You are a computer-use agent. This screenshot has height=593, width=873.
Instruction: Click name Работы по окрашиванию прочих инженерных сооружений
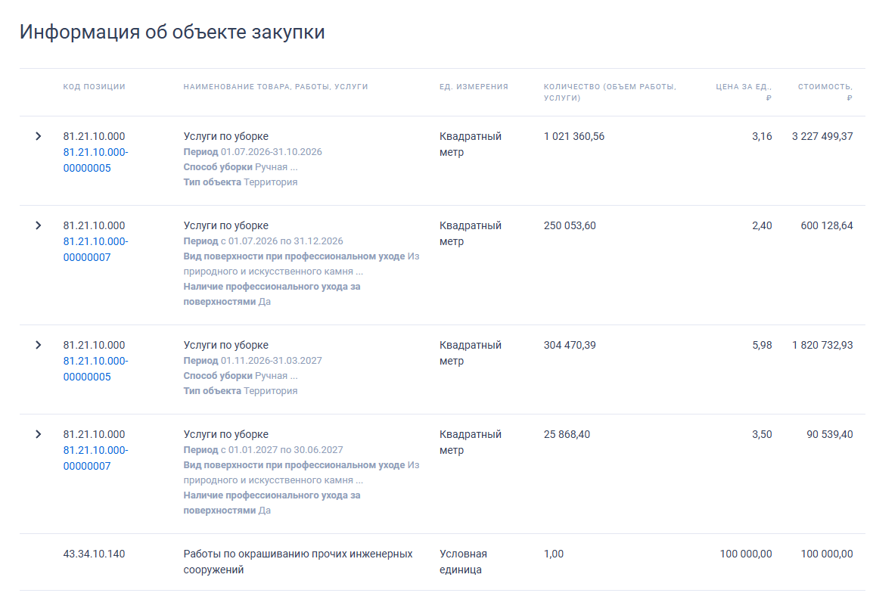[x=298, y=562]
